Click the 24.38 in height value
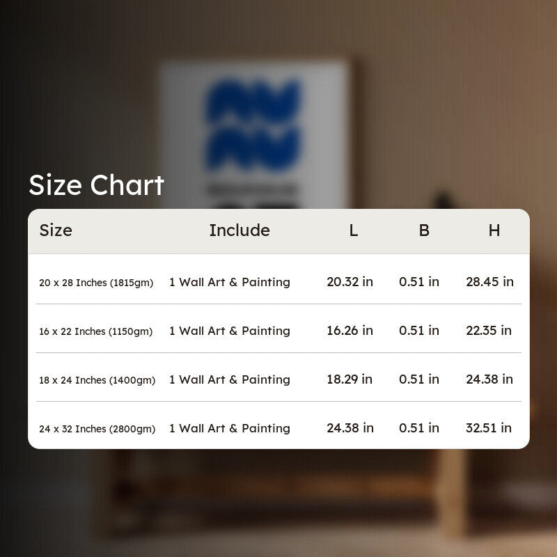The height and width of the screenshot is (557, 557). coord(489,379)
